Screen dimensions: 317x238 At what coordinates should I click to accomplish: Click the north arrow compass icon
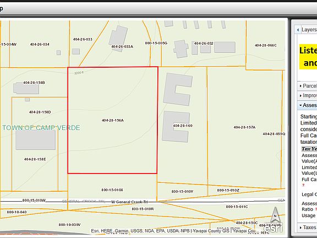(x=275, y=215)
